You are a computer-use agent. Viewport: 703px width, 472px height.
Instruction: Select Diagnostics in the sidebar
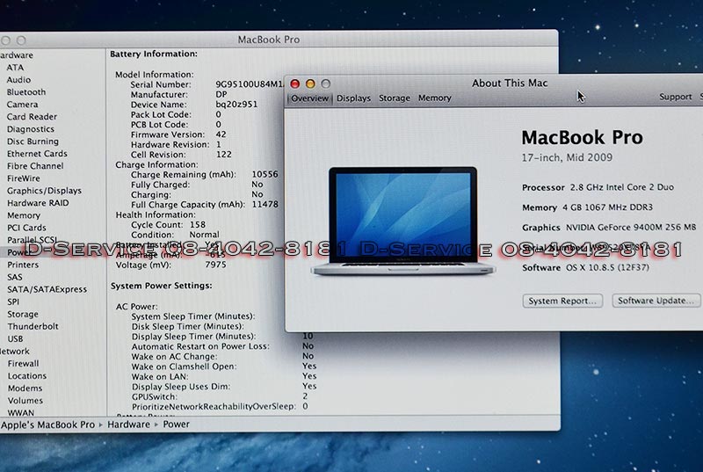(31, 129)
